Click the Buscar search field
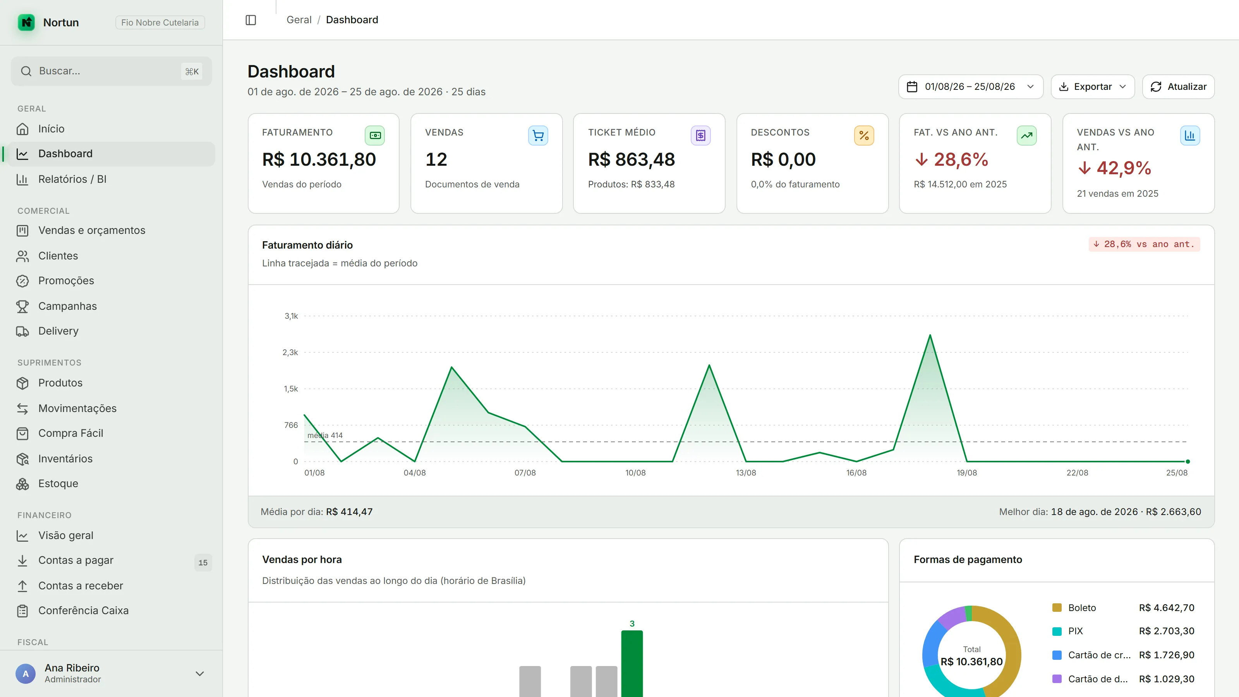Viewport: 1239px width, 697px height. pos(111,71)
